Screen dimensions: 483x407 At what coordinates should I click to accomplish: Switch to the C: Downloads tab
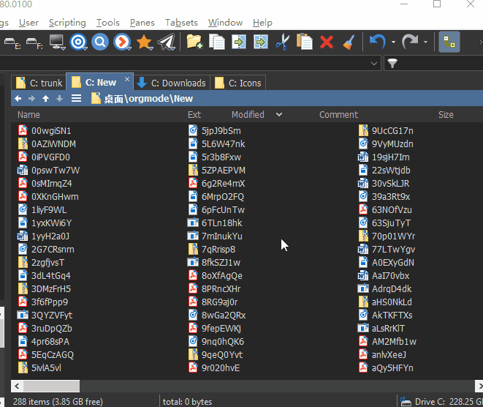coord(173,83)
